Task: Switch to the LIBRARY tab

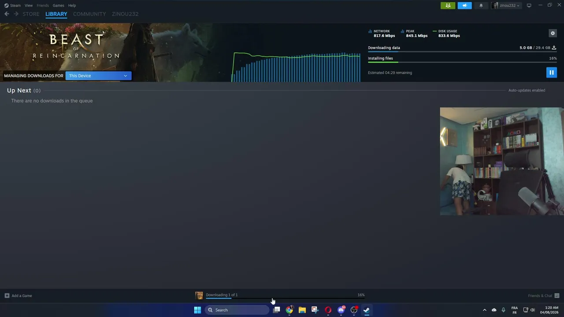Action: tap(56, 14)
